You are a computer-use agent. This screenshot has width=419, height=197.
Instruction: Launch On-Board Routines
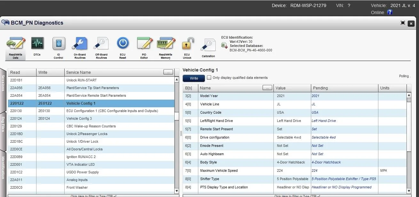(80, 48)
